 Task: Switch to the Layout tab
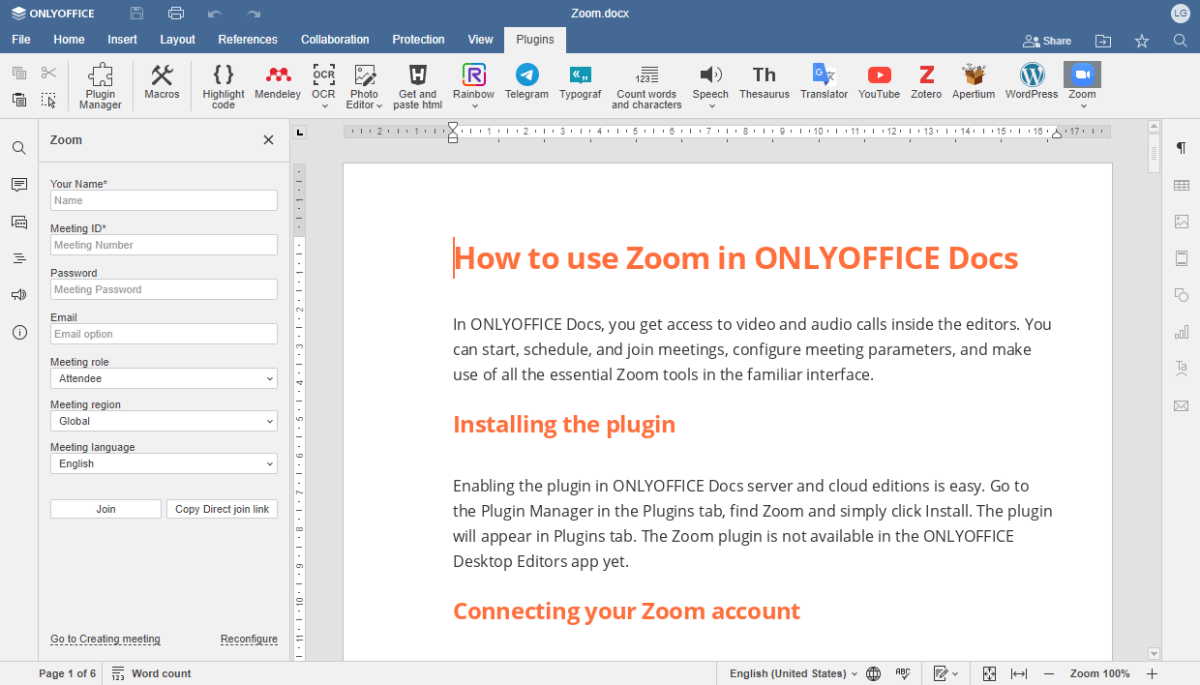pos(177,40)
